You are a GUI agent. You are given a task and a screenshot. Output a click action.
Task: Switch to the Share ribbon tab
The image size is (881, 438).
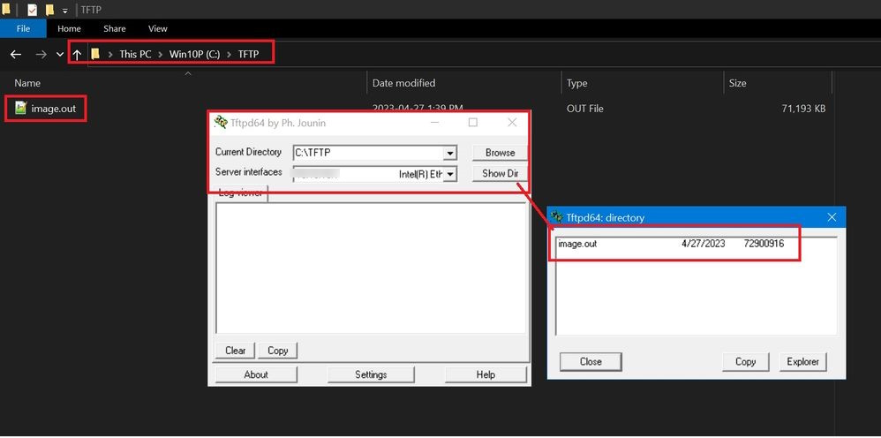coord(114,28)
